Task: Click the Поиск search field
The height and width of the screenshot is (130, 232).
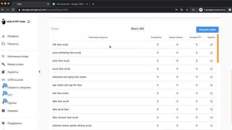Action: click(55, 29)
